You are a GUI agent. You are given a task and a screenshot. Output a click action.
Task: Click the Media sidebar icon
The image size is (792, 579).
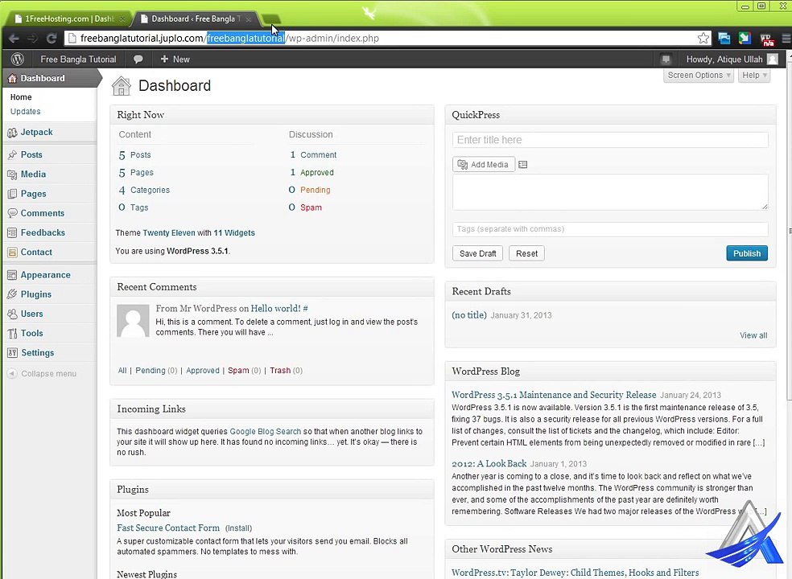[13, 175]
